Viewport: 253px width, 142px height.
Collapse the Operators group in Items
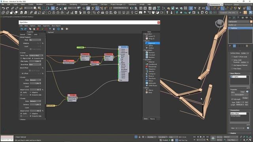pos(143,60)
